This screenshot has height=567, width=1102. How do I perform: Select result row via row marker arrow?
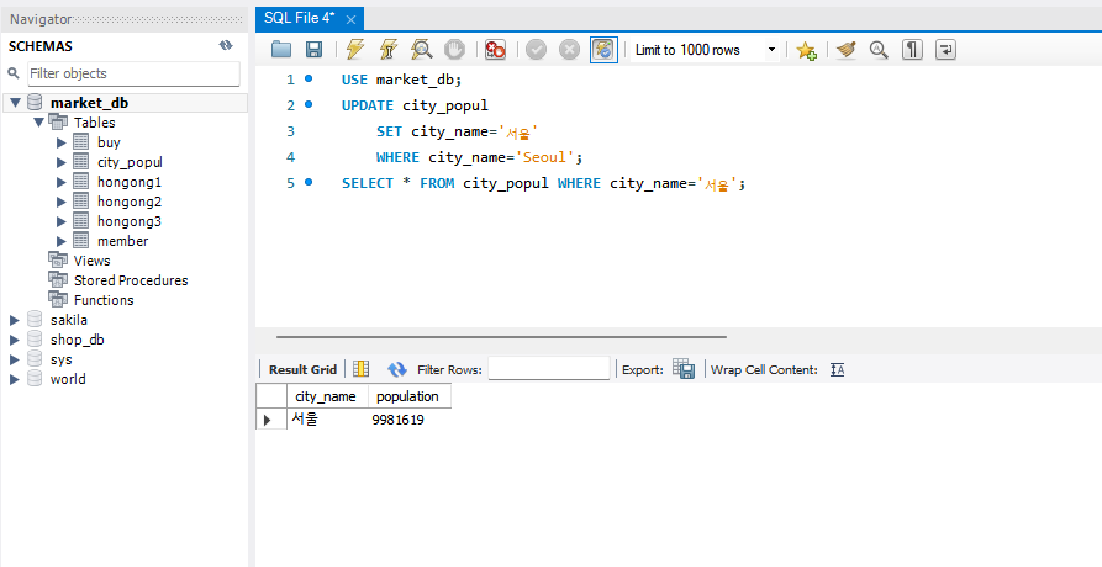pyautogui.click(x=267, y=420)
